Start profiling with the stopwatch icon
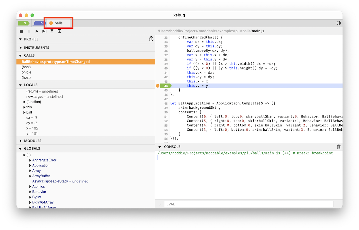The width and height of the screenshot is (359, 230). click(x=151, y=39)
